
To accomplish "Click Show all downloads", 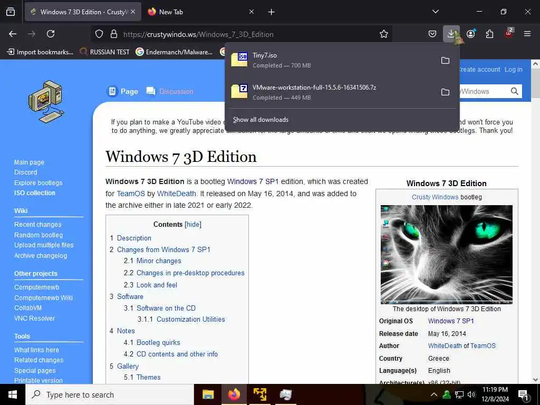I will pyautogui.click(x=261, y=120).
